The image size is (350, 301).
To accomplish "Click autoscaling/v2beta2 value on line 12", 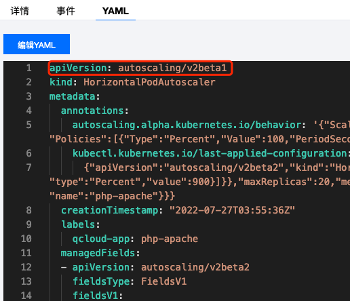I will [195, 267].
